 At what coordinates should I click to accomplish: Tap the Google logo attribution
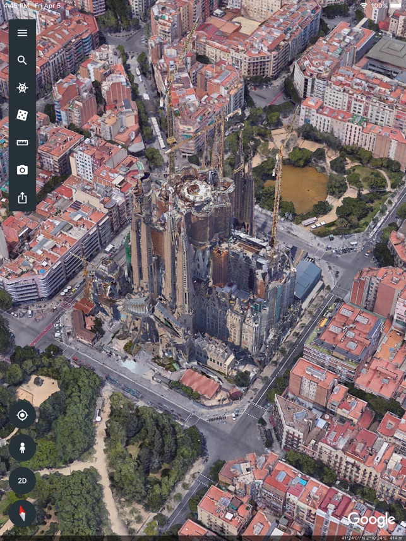371,520
